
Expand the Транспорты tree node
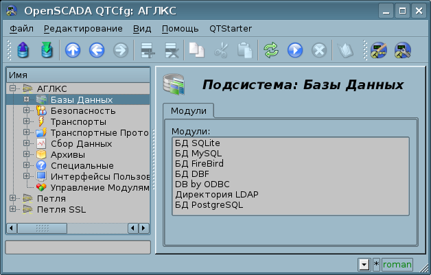(x=26, y=121)
